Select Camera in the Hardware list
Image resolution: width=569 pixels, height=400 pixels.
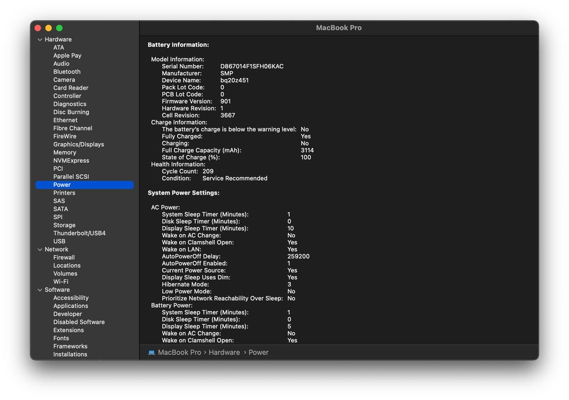click(x=64, y=80)
